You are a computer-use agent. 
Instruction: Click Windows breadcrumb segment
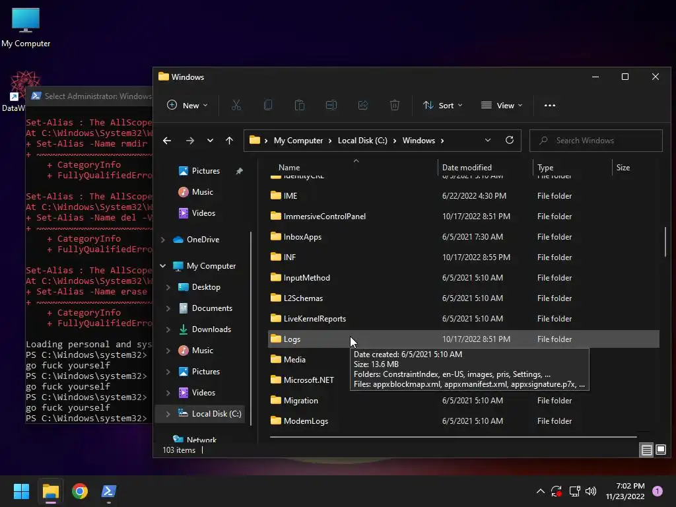419,141
